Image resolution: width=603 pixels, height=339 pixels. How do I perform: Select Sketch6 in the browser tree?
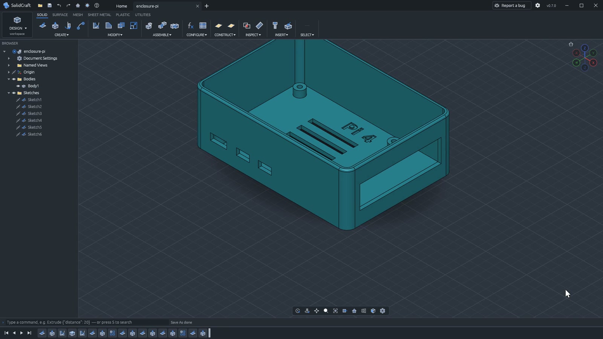point(35,134)
